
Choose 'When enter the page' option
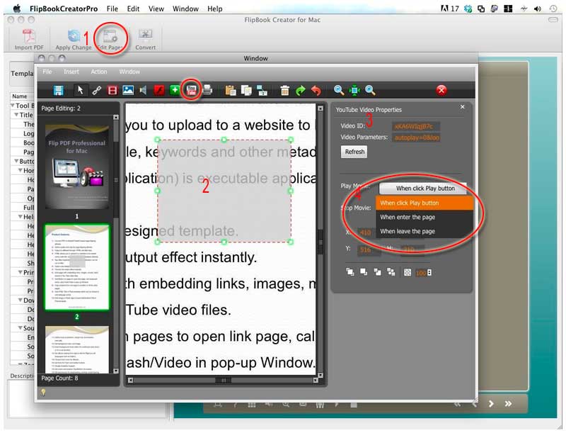424,218
